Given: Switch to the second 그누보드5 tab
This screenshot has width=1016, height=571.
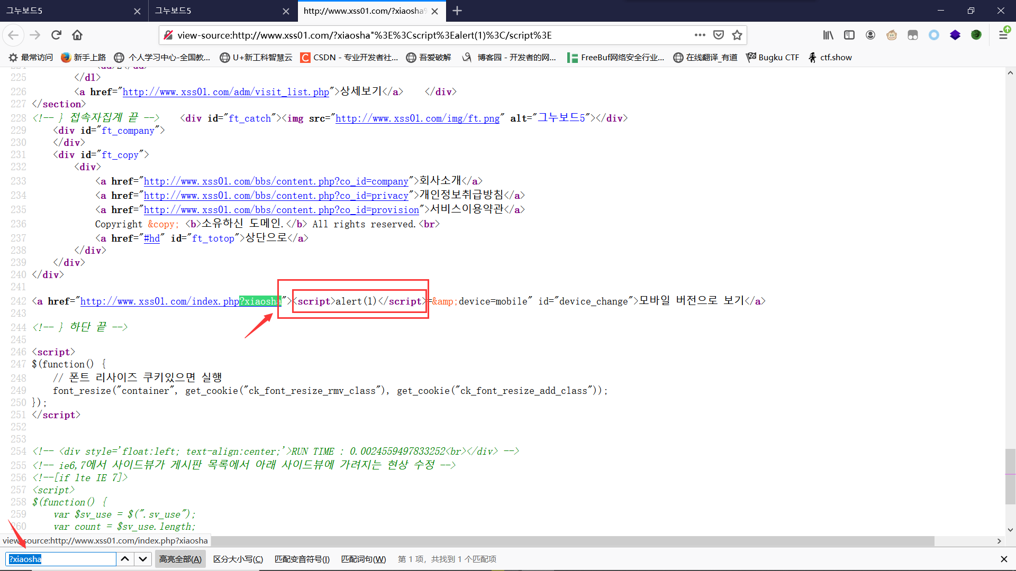Looking at the screenshot, I should coord(223,11).
